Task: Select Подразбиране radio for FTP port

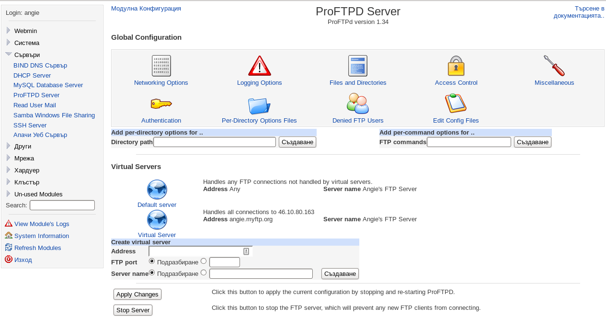Action: (x=152, y=261)
